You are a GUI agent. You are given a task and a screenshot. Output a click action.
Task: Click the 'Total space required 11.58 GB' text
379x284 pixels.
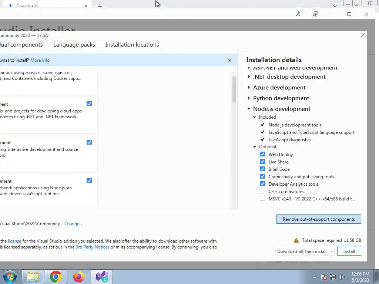tap(331, 240)
